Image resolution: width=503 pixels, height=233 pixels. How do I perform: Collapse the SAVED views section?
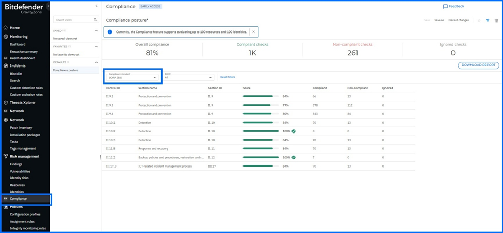[96, 31]
